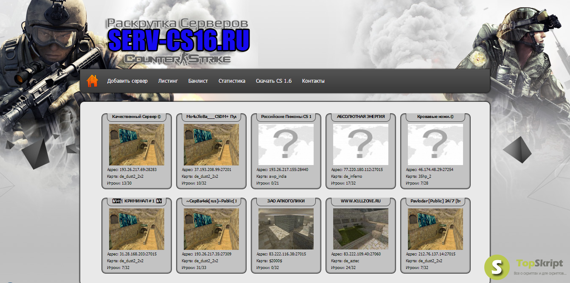Click dust2 thumbnail of КРИМИНАЛ #1 card
The height and width of the screenshot is (283, 570).
pos(137,229)
